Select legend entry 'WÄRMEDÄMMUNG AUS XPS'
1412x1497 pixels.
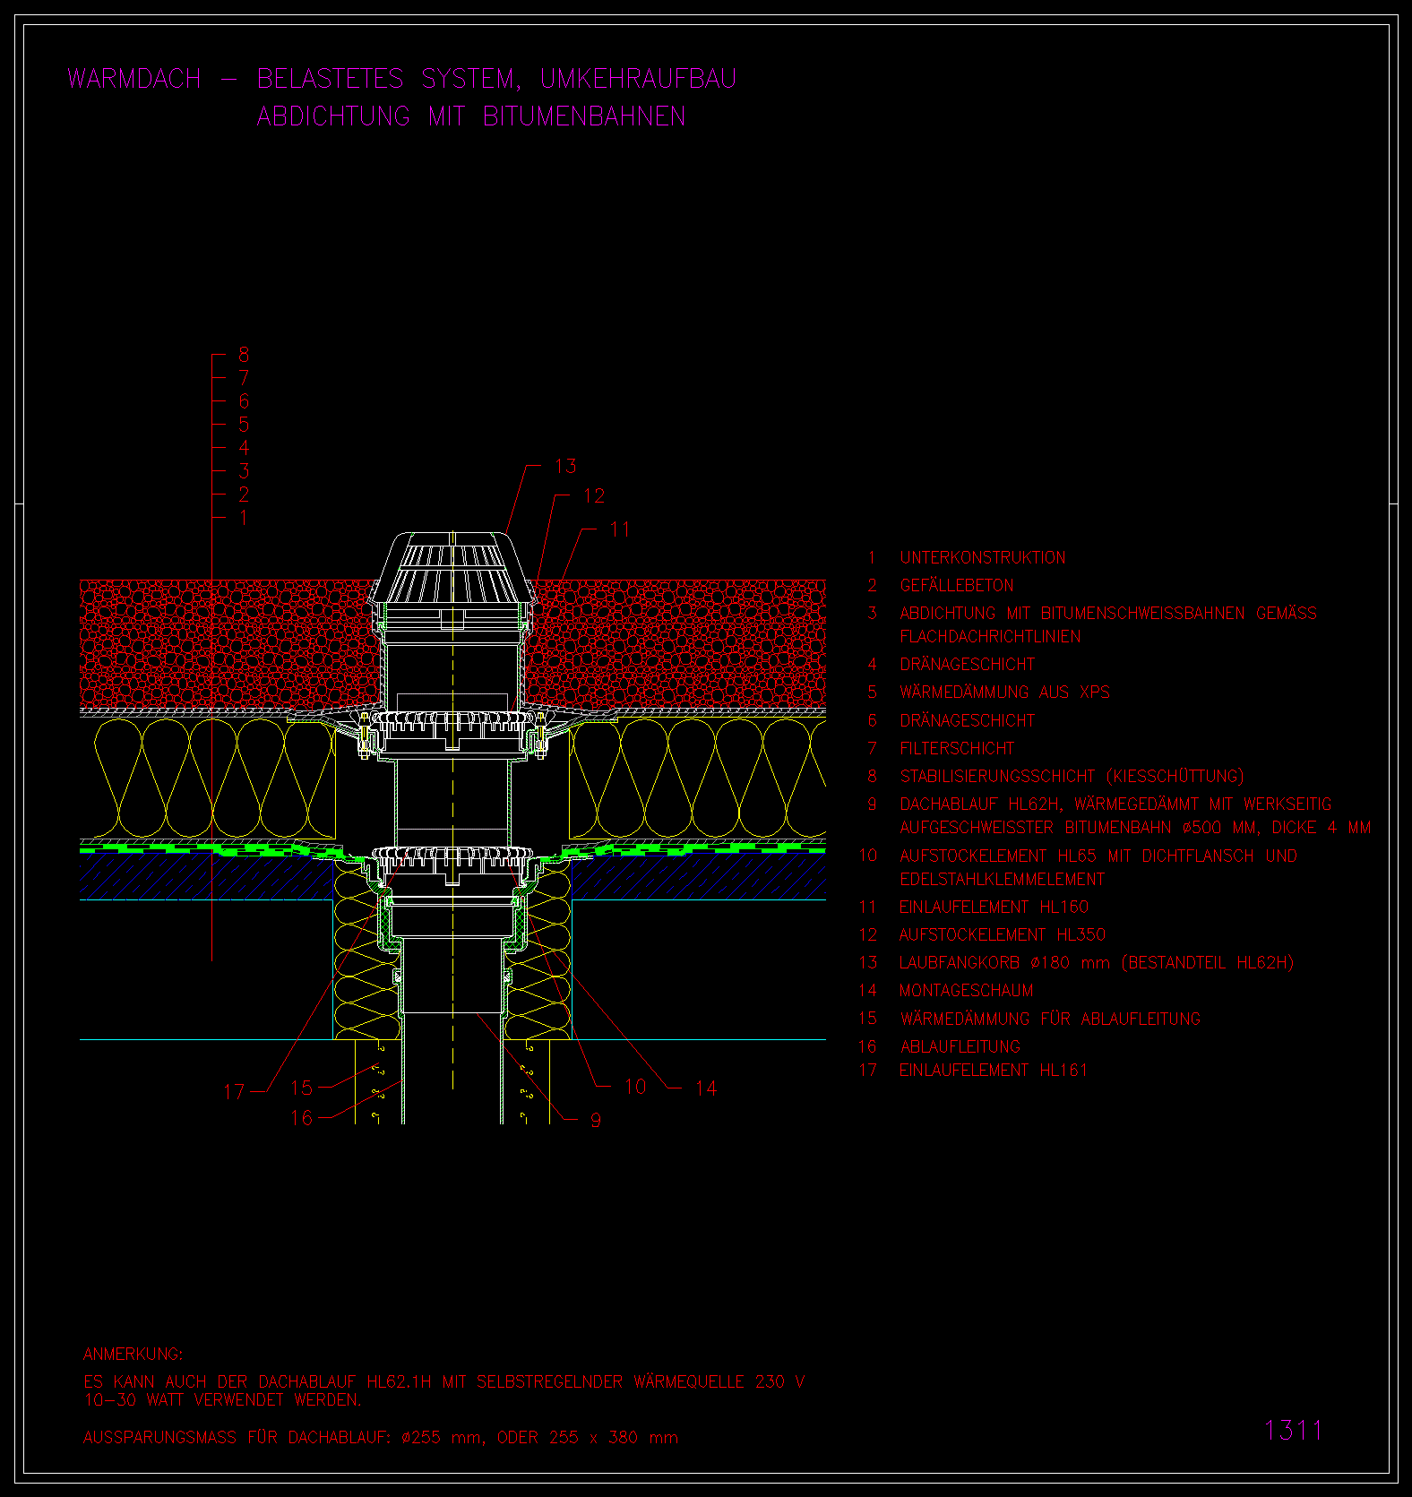pos(1004,692)
